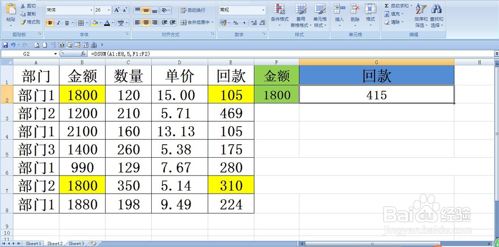Toggle bottom vertical alignment
This screenshot has width=499, height=247.
154,10
